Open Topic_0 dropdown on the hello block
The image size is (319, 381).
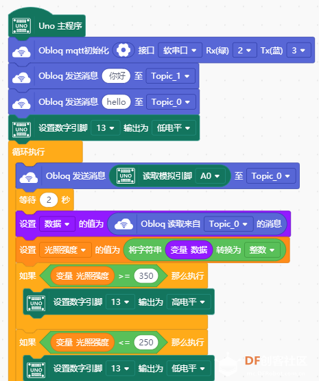click(x=171, y=102)
